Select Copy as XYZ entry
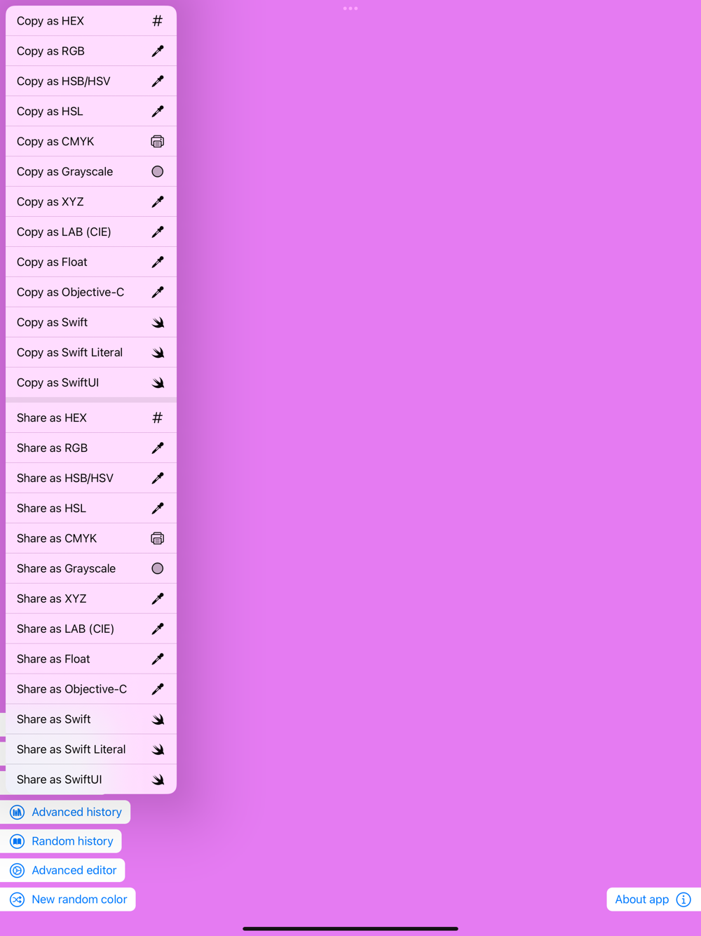Screen dimensions: 701x936 [91, 202]
